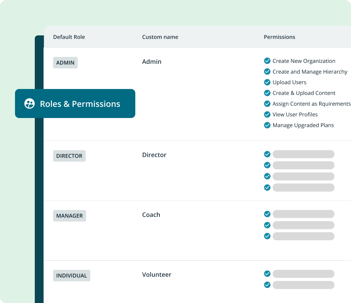This screenshot has width=351, height=303.
Task: Click the checkmark beside Upload Users
Action: tap(267, 82)
